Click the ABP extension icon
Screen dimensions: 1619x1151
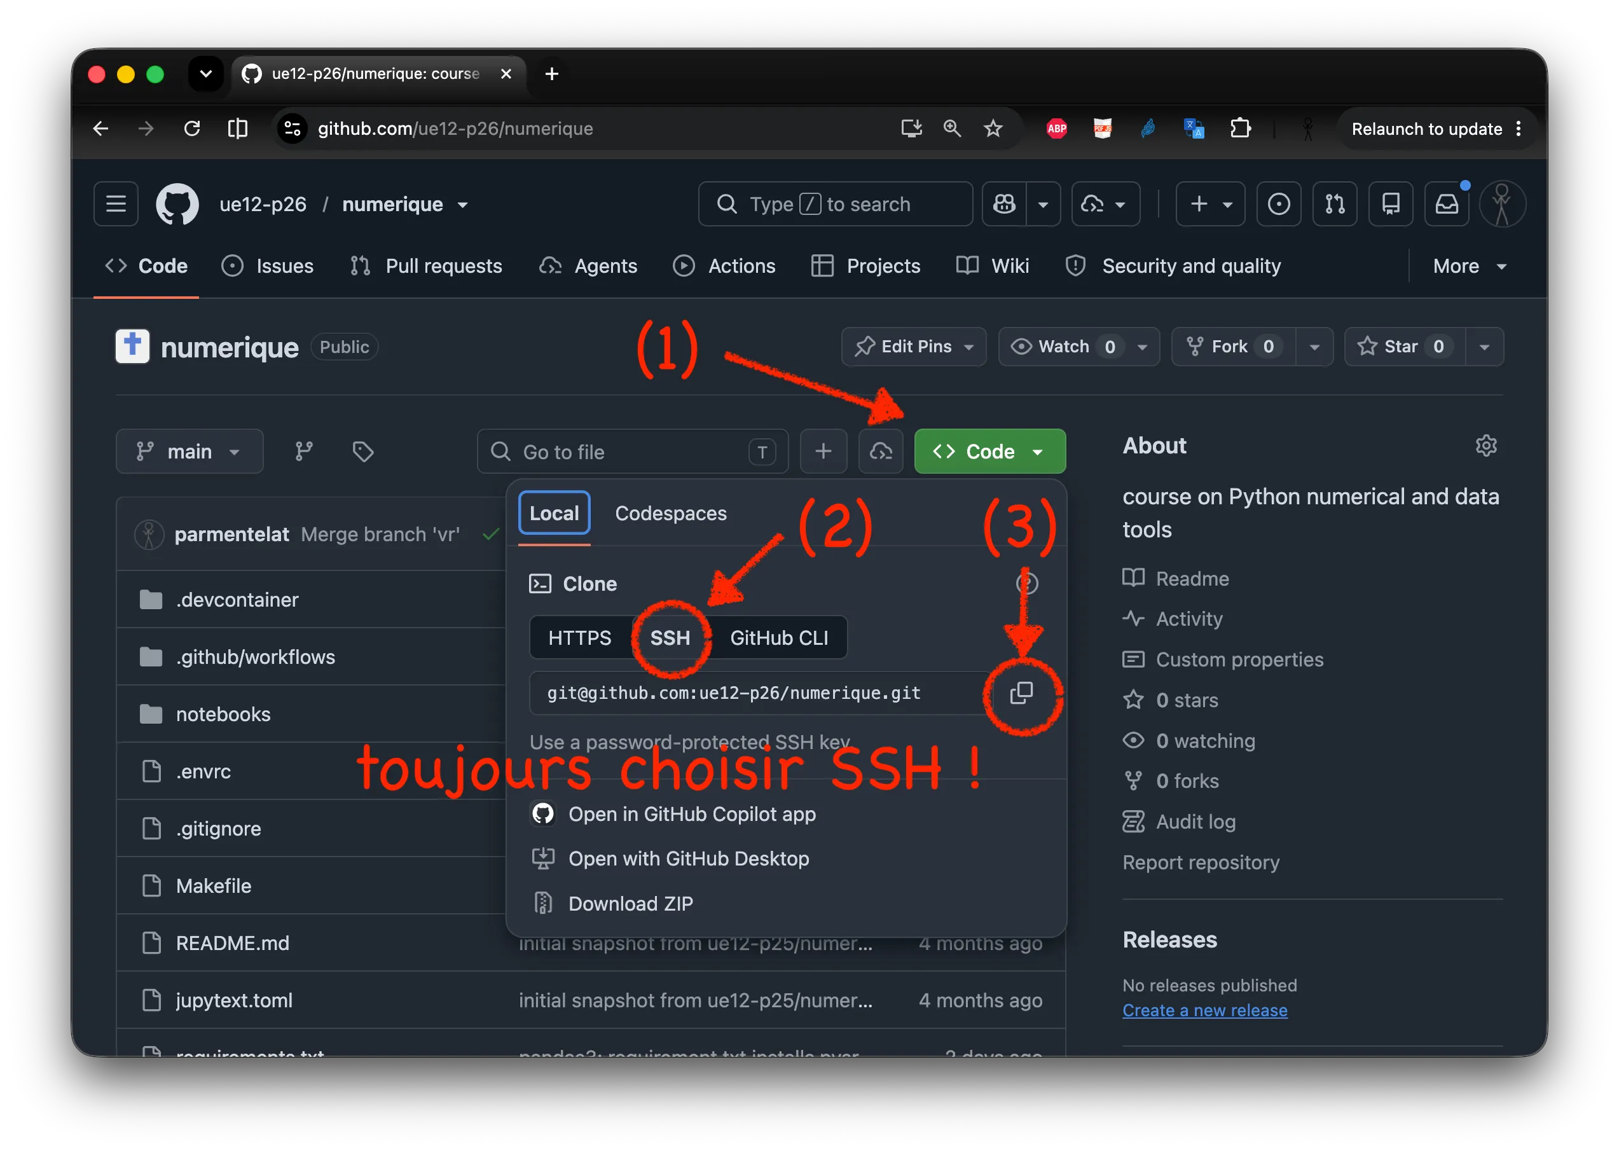[1056, 128]
